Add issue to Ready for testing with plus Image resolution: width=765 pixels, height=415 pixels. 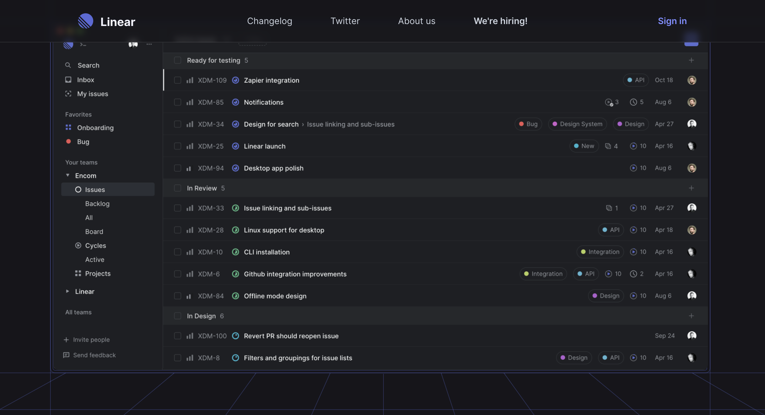point(691,60)
